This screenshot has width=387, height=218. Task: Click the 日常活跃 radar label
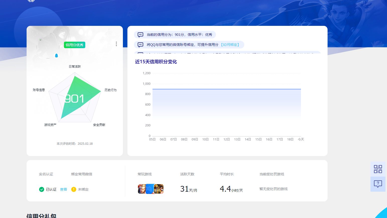(x=75, y=66)
